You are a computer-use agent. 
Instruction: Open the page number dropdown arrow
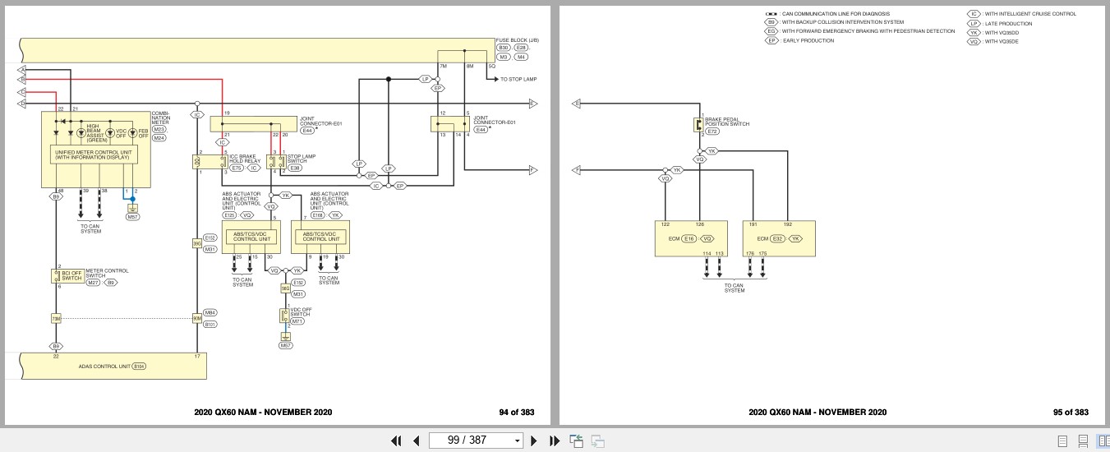[x=517, y=440]
